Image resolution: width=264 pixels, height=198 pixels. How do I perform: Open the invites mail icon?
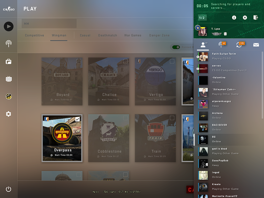click(256, 45)
